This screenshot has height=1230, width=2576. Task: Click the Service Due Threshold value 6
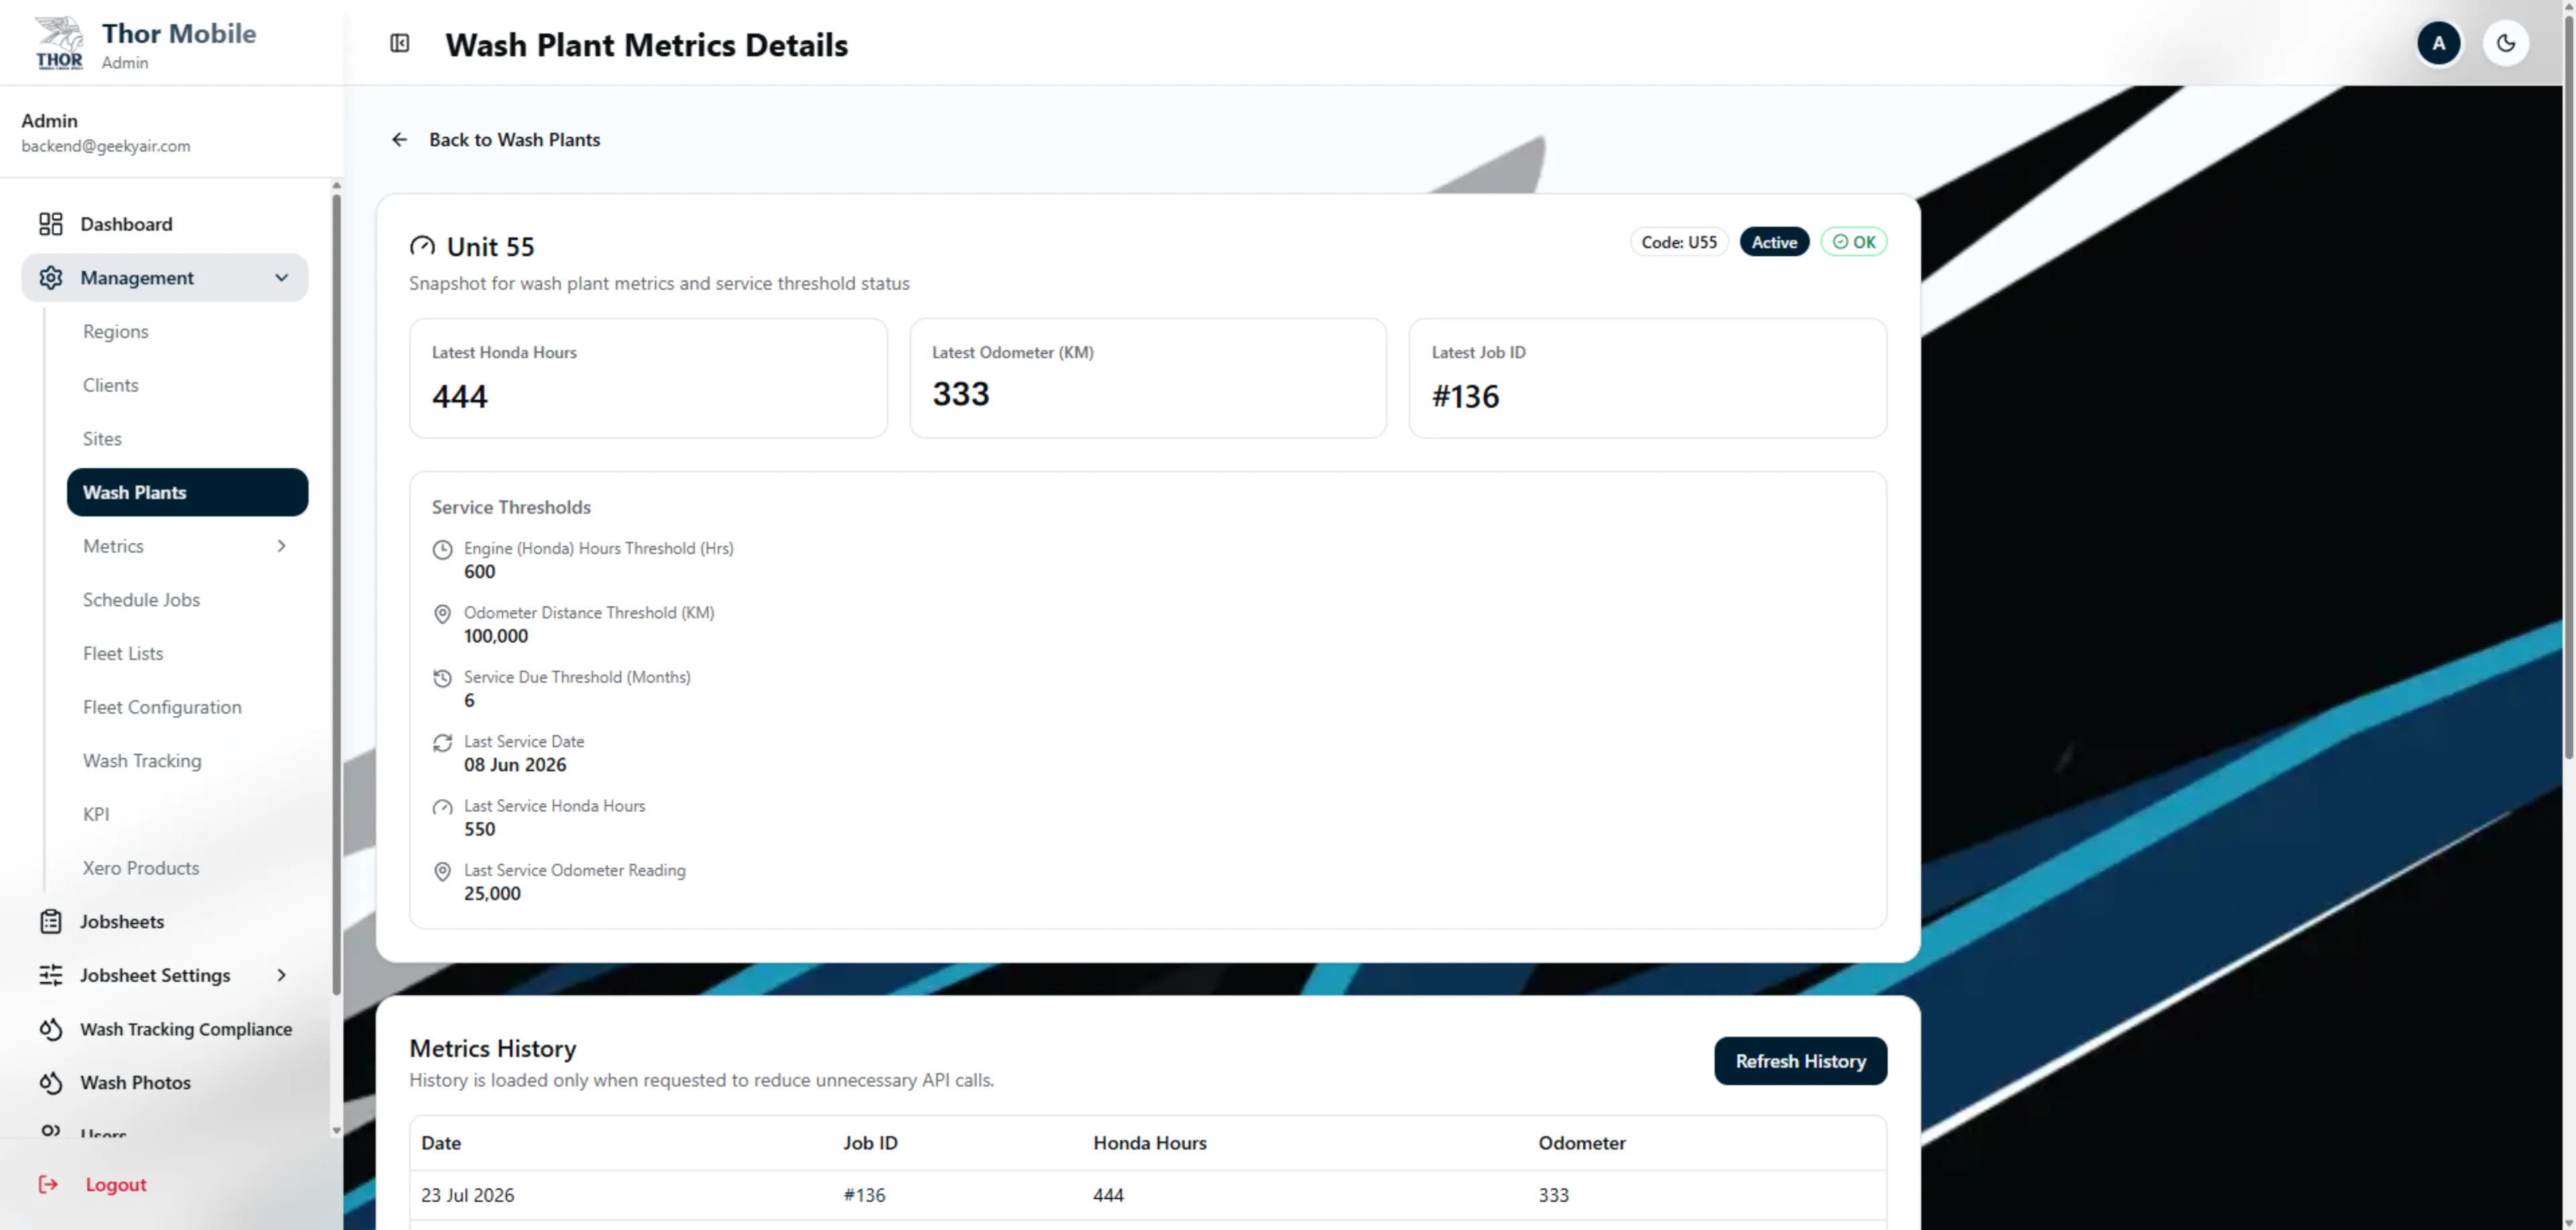point(469,701)
